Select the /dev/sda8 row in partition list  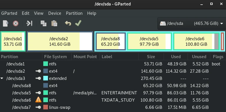pyautogui.click(x=113, y=86)
